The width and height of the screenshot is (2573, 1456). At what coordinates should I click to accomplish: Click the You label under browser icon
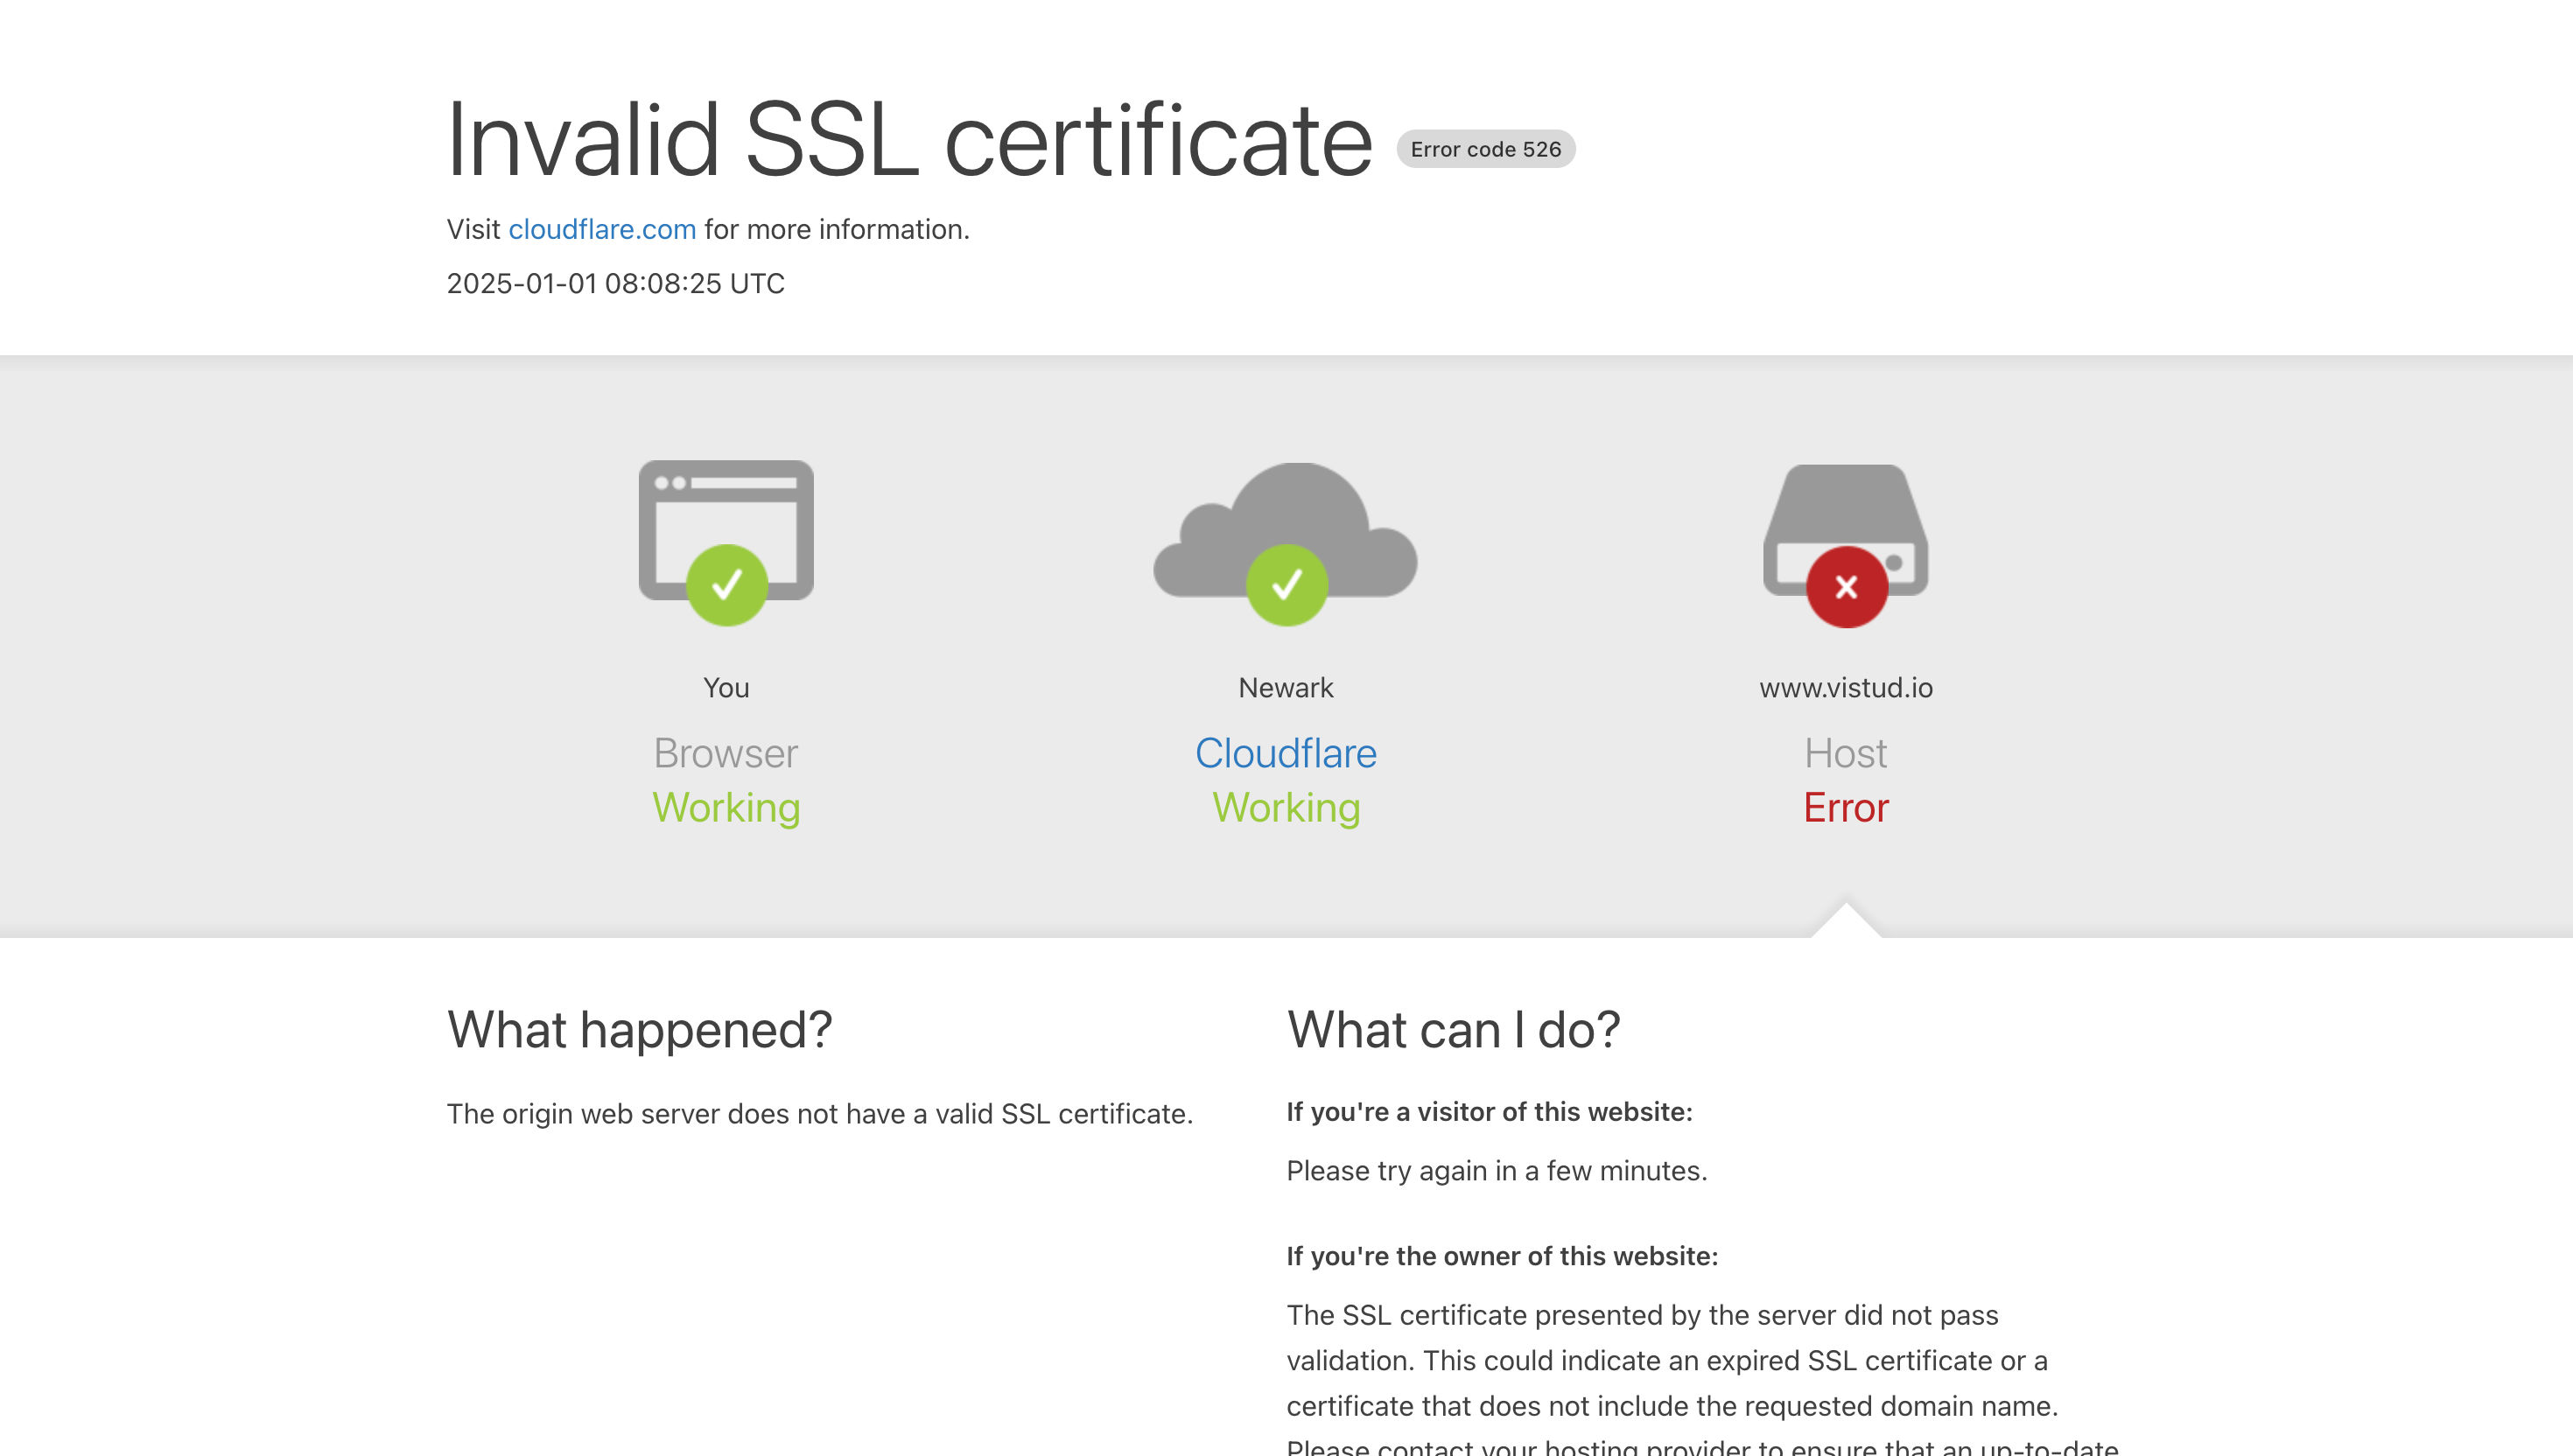click(726, 688)
